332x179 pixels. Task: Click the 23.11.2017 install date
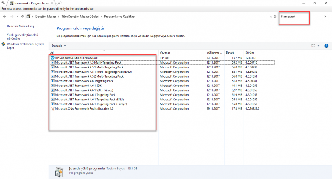(213, 58)
